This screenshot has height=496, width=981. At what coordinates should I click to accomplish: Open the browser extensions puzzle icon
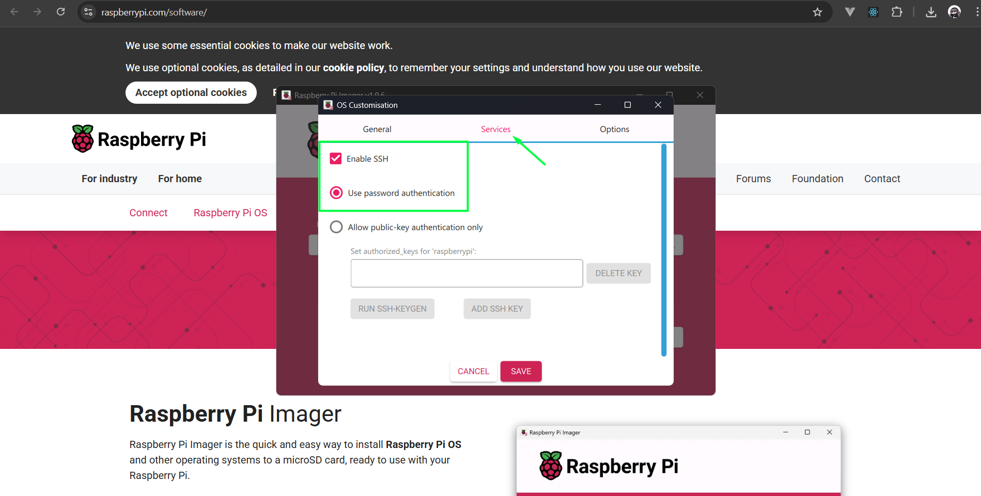tap(897, 12)
